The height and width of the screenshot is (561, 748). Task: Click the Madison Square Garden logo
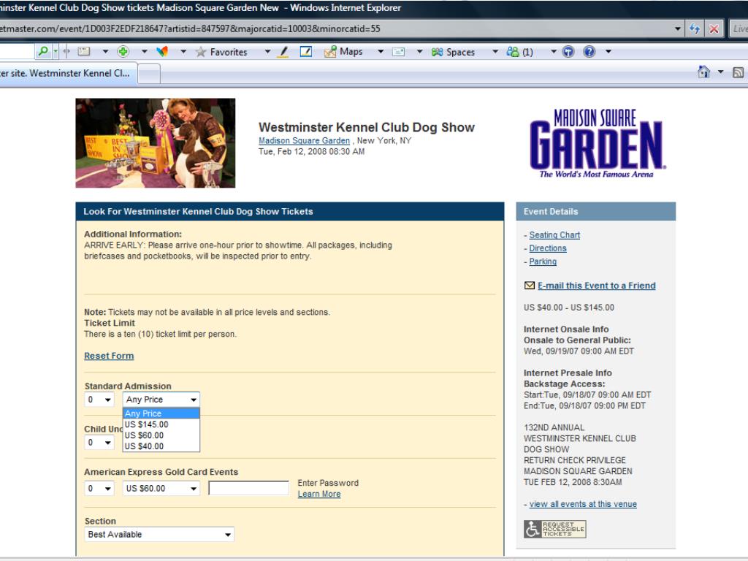(x=597, y=144)
